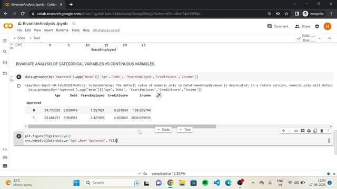This screenshot has width=337, height=189.
Task: Click the All changes saved link
Action: tap(106, 30)
